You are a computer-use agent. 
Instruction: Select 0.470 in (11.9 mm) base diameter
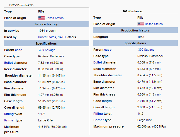(x=150, y=82)
